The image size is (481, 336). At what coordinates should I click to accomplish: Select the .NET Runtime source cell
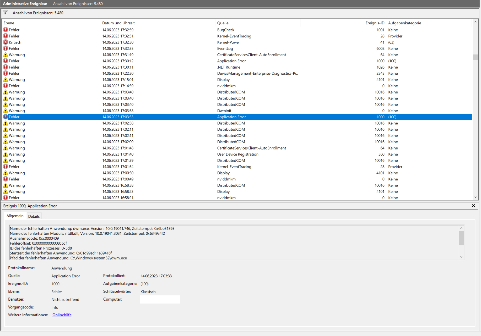pyautogui.click(x=229, y=67)
